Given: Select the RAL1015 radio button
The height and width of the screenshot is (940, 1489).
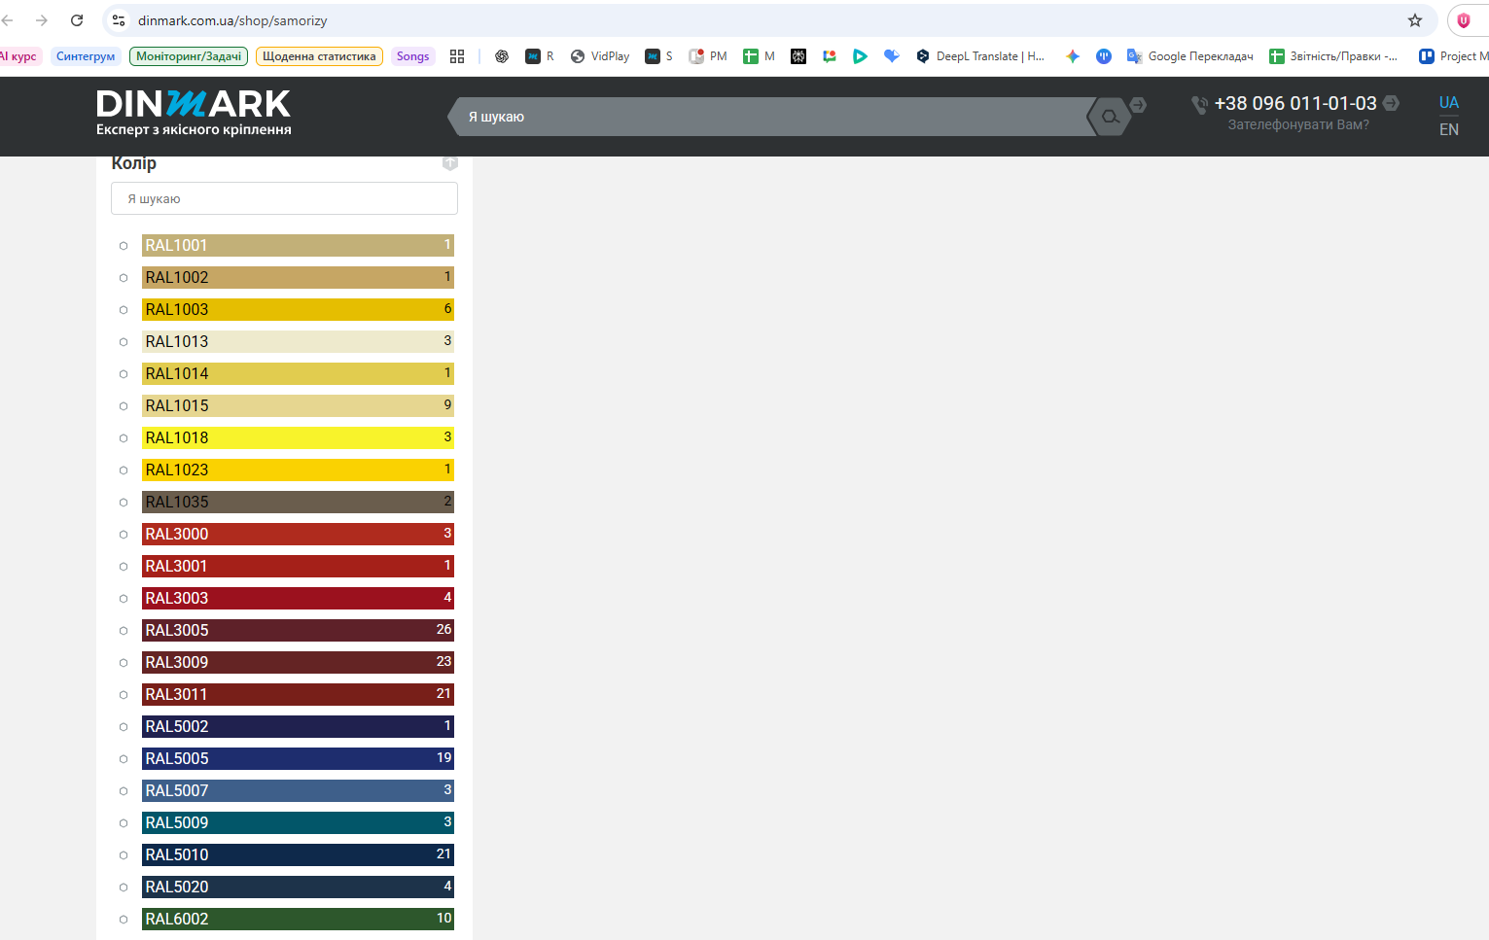Looking at the screenshot, I should 124,406.
